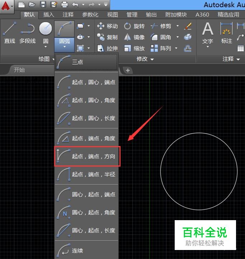Image resolution: width=245 pixels, height=259 pixels.
Task: Click the erase tool icon
Action: point(188,26)
